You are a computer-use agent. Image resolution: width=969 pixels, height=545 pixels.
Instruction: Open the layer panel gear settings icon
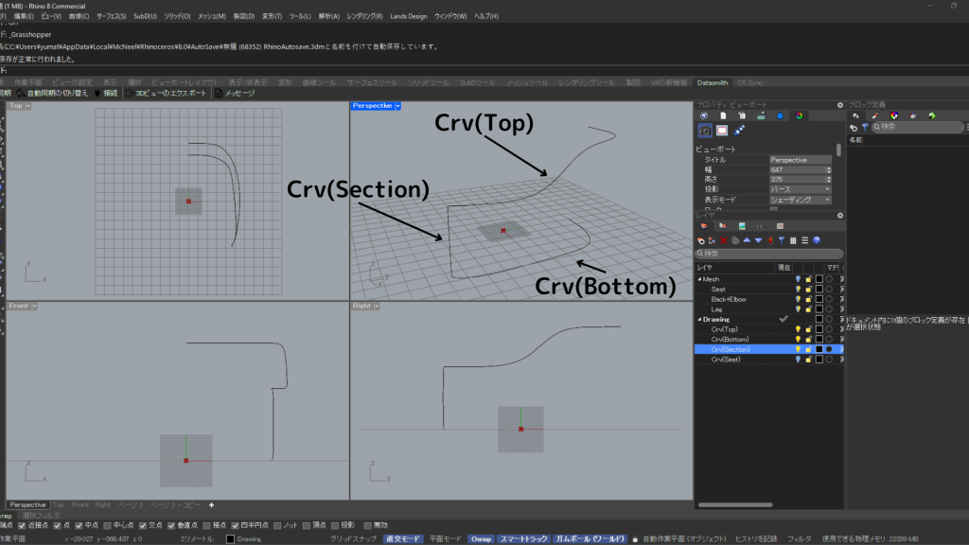coord(839,217)
